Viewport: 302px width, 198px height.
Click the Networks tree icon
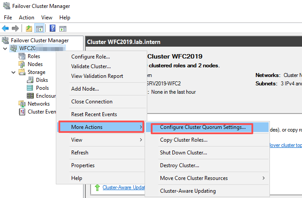coord(22,104)
